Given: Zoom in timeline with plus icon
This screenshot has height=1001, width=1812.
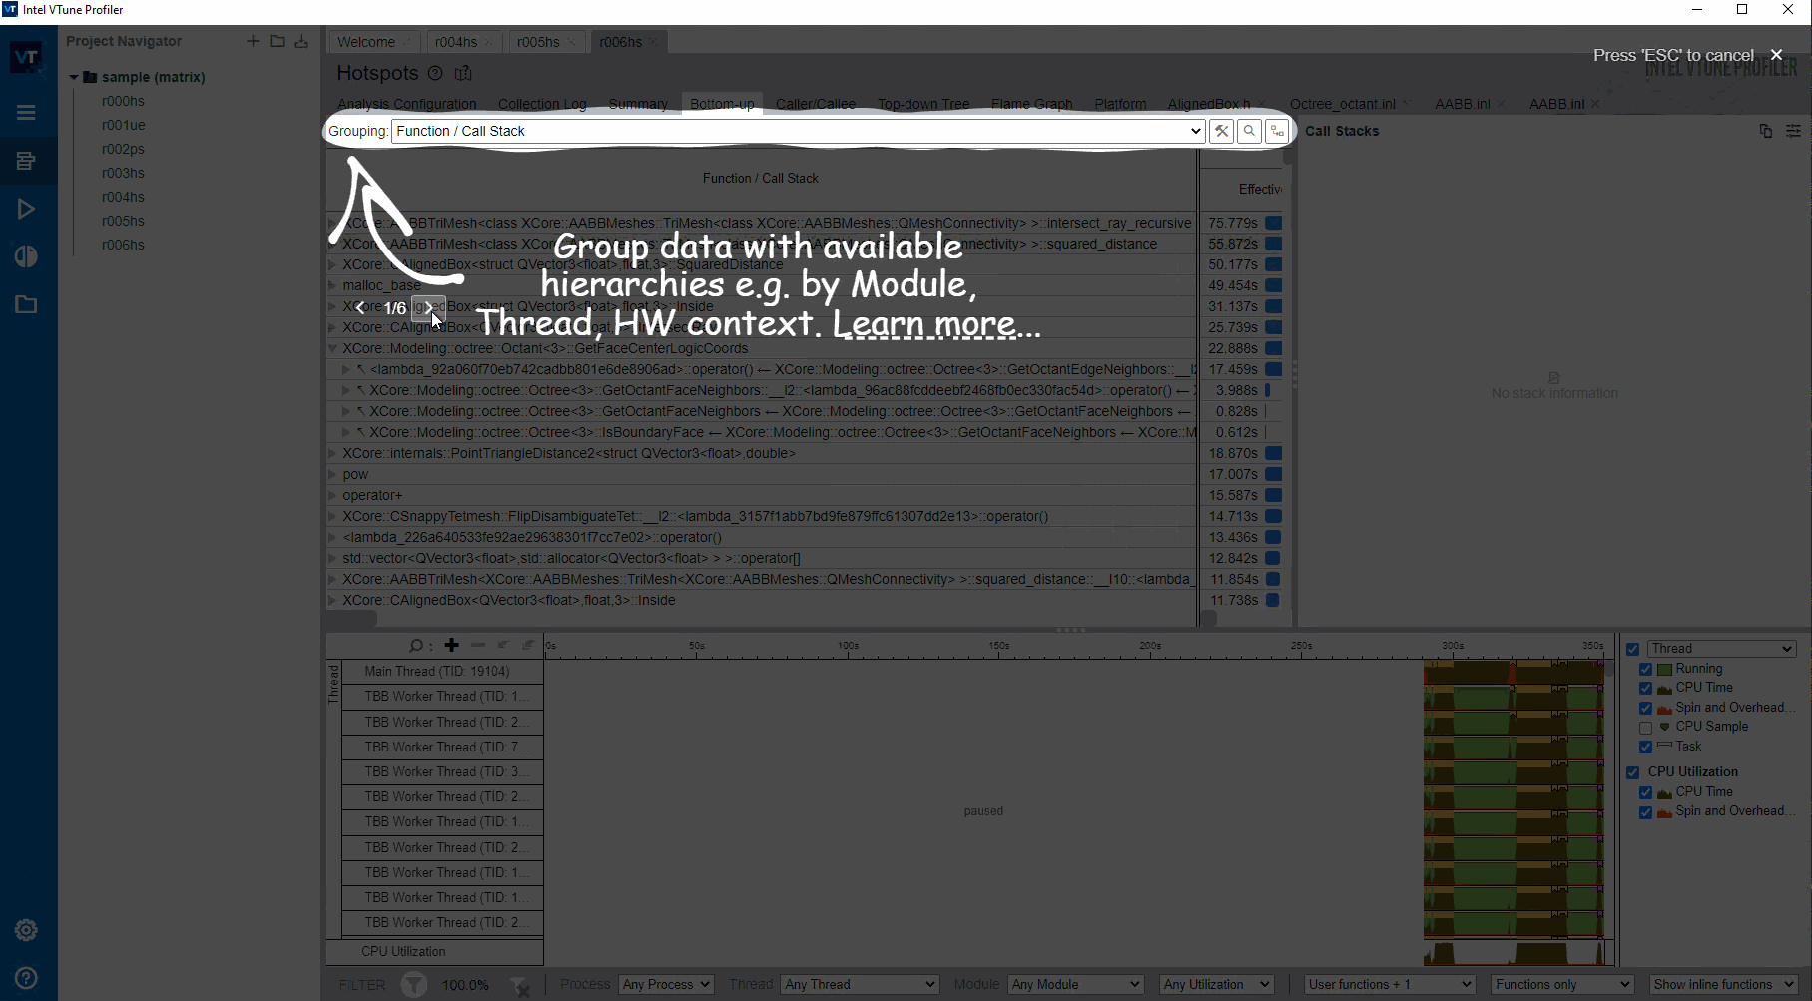Looking at the screenshot, I should [x=451, y=645].
